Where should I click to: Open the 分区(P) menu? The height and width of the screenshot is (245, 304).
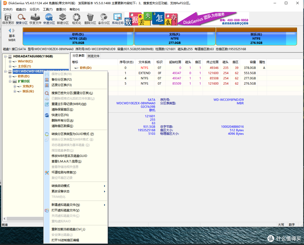[34, 9]
